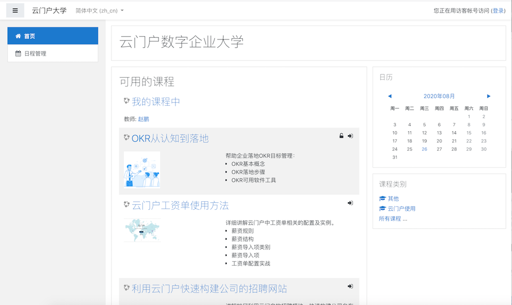The height and width of the screenshot is (305, 512).
Task: Click the OKR落地步骤 bullet text
Action: click(x=248, y=172)
